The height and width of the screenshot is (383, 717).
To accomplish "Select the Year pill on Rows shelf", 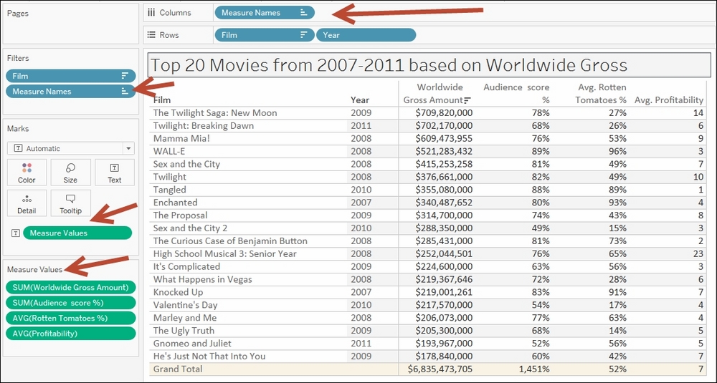I will tap(366, 34).
